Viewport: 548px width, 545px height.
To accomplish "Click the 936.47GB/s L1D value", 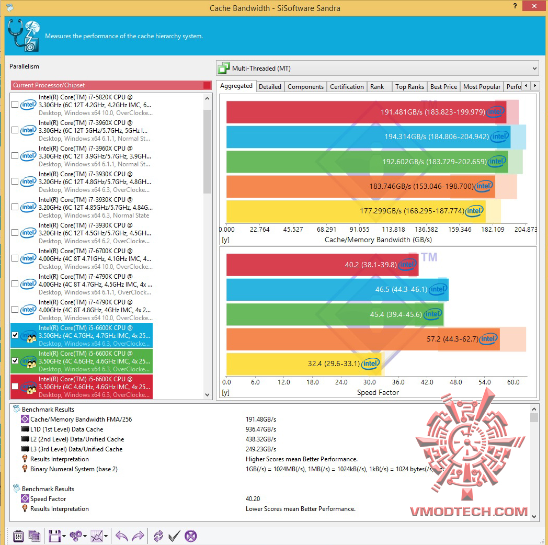I will pyautogui.click(x=261, y=429).
